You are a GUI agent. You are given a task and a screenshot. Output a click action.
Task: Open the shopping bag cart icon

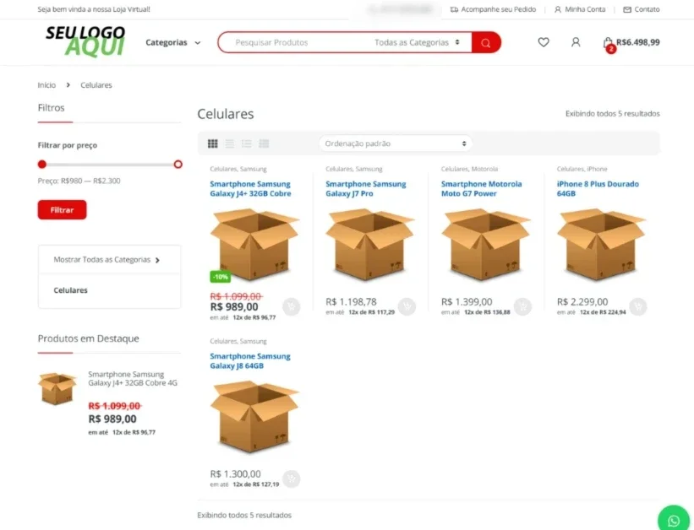click(609, 44)
